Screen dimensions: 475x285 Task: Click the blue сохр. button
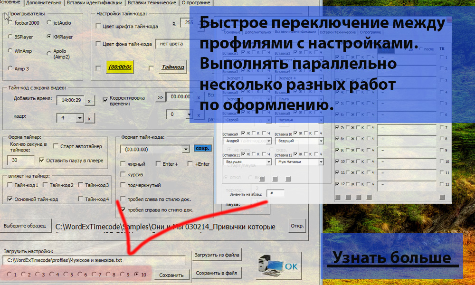click(202, 148)
